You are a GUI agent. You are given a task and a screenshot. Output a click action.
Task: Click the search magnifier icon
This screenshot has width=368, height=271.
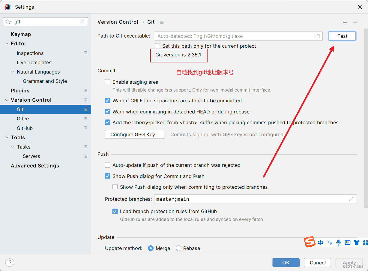[x=8, y=22]
